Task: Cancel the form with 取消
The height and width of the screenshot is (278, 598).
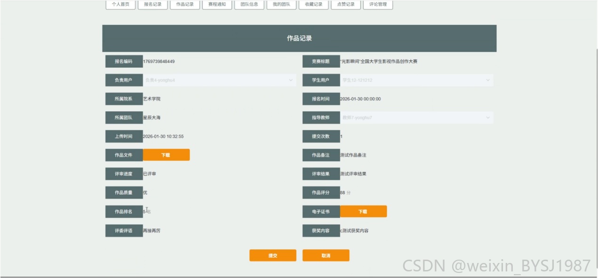Action: pos(326,255)
